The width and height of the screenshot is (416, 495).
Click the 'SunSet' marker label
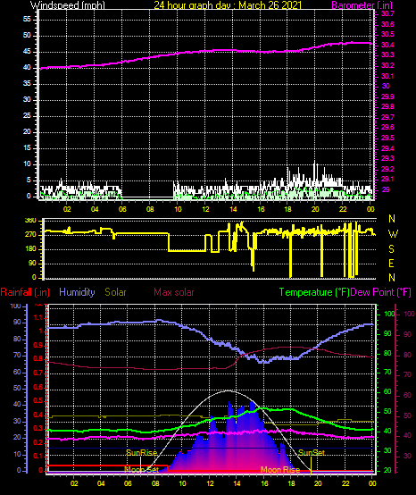[x=312, y=453]
